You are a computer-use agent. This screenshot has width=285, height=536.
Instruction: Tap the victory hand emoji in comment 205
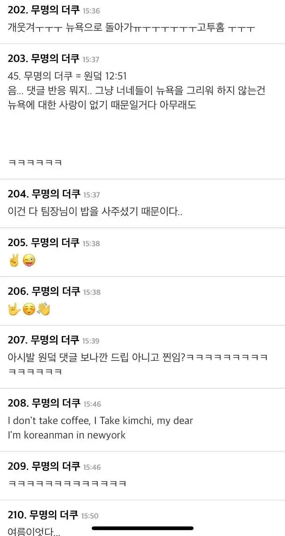click(13, 261)
